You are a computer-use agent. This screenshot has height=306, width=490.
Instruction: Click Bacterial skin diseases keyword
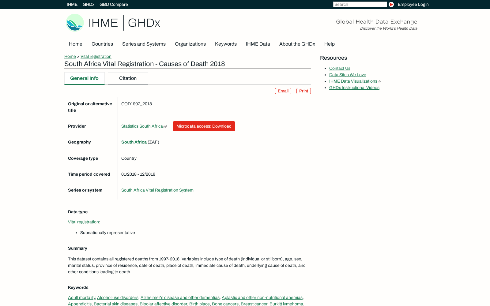point(115,304)
